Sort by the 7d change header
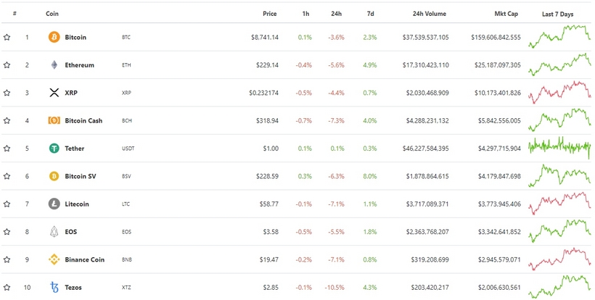 tap(370, 14)
